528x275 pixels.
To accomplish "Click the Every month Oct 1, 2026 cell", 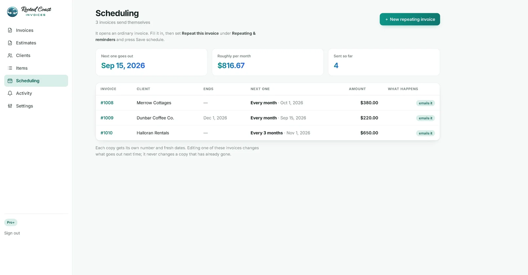I will pyautogui.click(x=277, y=103).
